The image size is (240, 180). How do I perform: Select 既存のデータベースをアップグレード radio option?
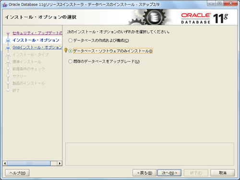pyautogui.click(x=71, y=61)
